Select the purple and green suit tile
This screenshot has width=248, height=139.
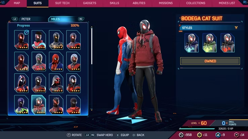21,105
